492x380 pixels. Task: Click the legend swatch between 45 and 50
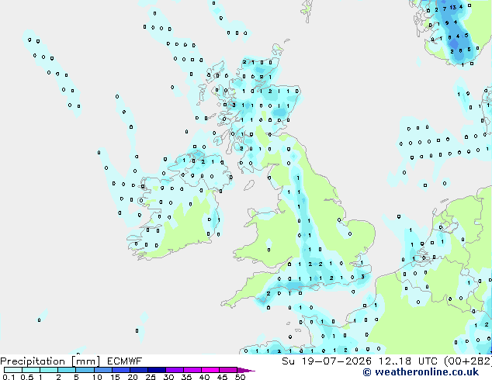pyautogui.click(x=228, y=370)
